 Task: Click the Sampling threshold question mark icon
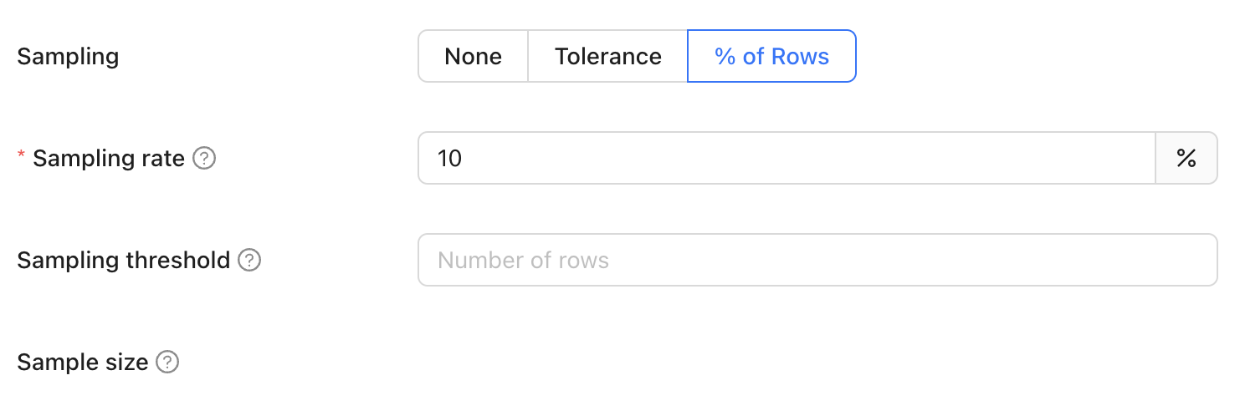pos(249,260)
